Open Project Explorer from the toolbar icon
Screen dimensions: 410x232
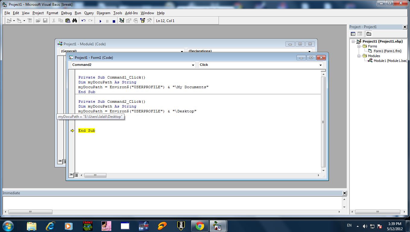pyautogui.click(x=122, y=21)
